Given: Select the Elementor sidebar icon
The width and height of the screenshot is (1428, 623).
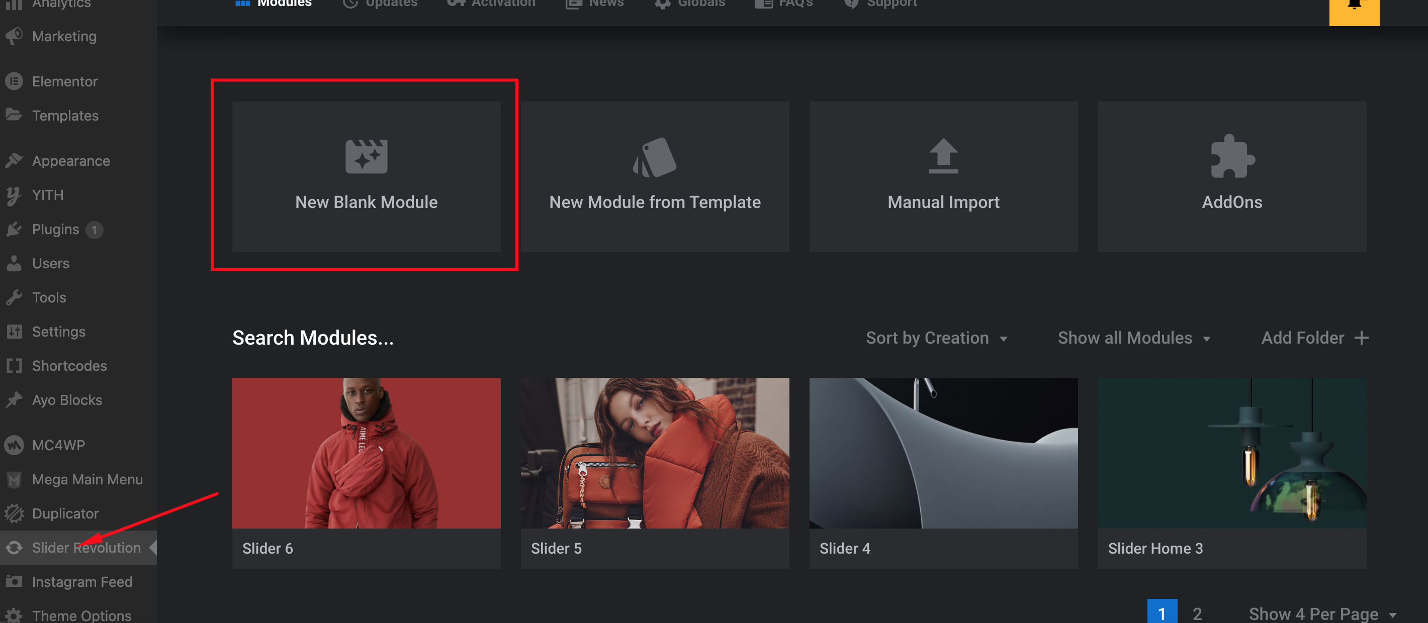Looking at the screenshot, I should 15,81.
